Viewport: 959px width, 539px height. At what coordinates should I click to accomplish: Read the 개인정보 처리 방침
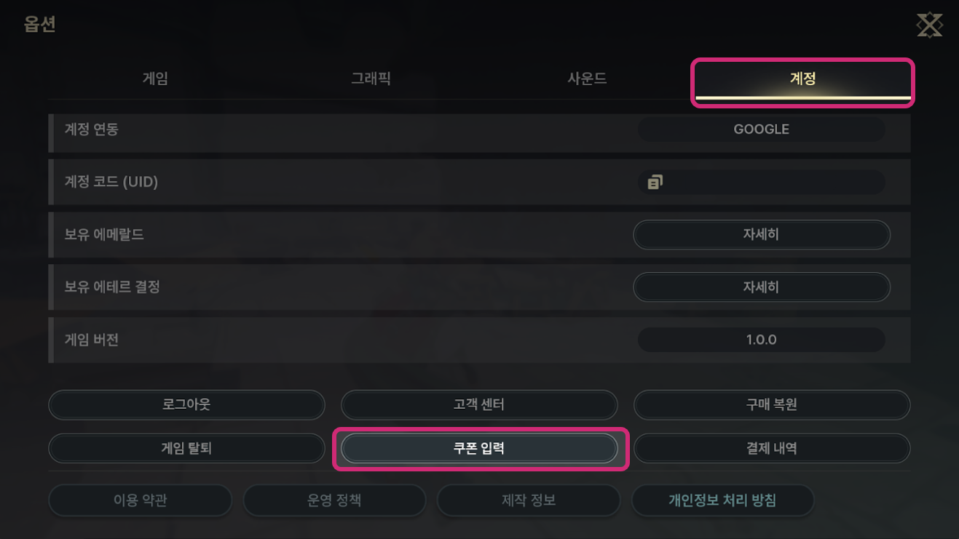[x=722, y=500]
